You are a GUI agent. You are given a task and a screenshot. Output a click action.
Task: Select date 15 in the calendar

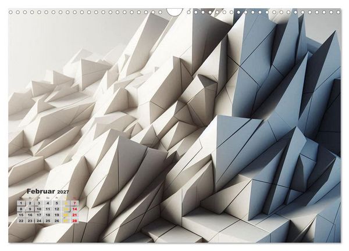tap(21, 215)
